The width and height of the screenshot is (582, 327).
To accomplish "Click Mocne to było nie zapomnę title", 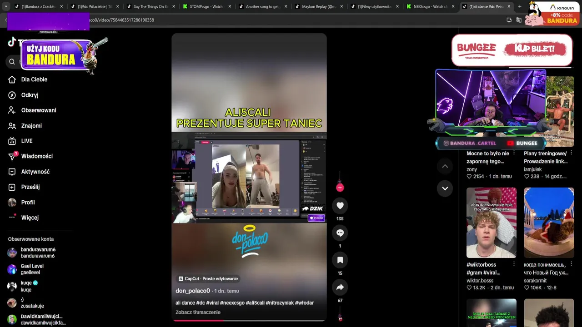I will pyautogui.click(x=488, y=157).
